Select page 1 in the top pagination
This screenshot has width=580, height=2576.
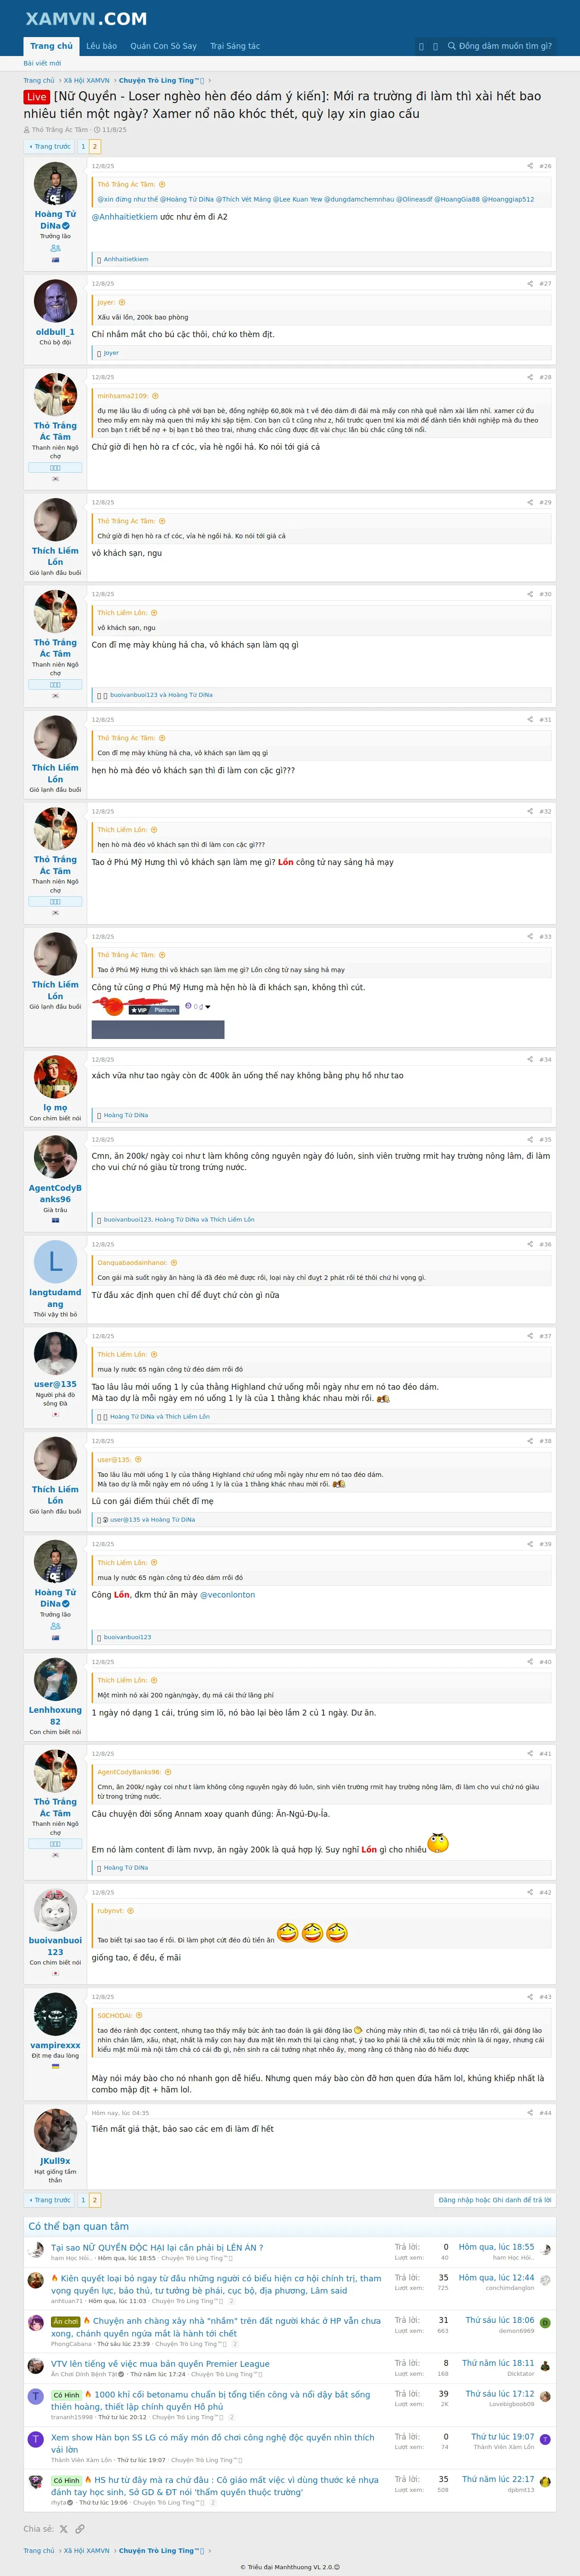83,146
